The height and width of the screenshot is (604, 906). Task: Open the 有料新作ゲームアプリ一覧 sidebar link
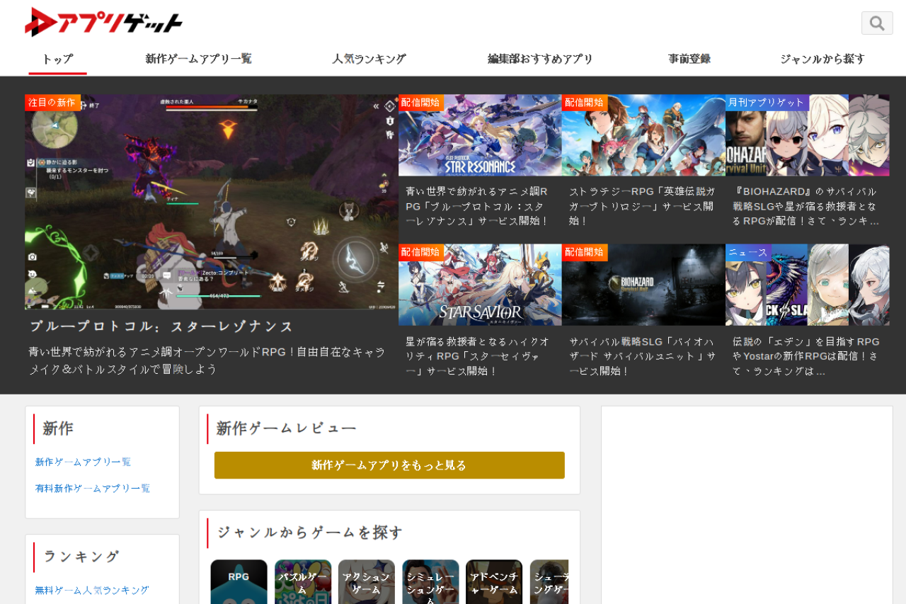click(93, 489)
